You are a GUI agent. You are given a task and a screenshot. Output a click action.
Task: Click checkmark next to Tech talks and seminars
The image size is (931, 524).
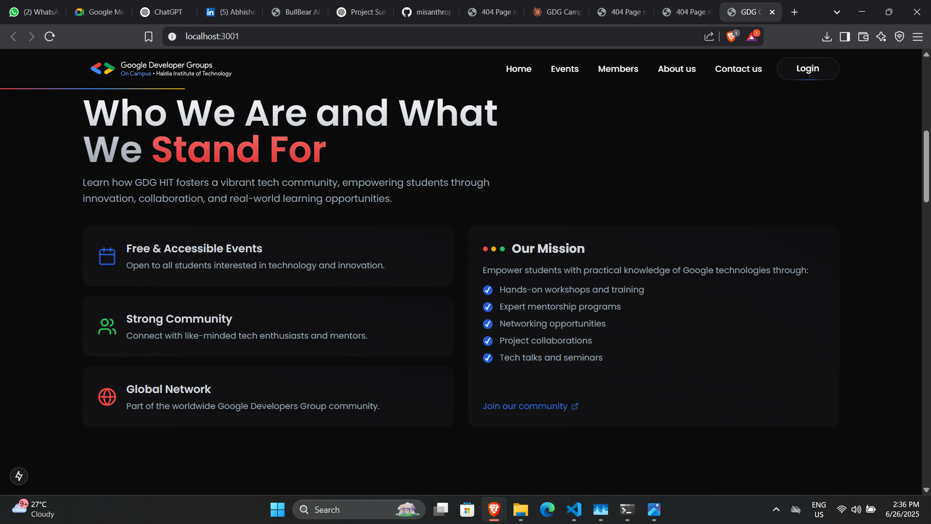pyautogui.click(x=488, y=358)
